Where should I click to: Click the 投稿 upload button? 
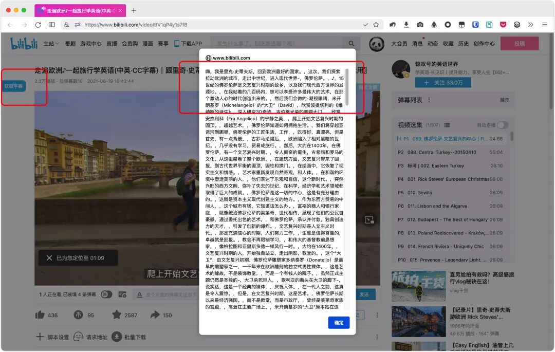point(520,44)
